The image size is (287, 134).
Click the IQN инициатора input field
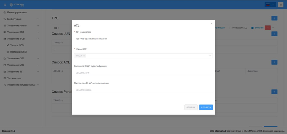[x=143, y=39]
